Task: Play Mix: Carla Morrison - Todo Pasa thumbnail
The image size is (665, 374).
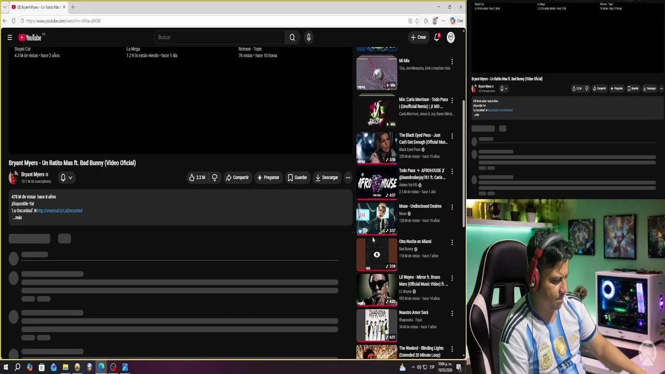Action: 377,111
